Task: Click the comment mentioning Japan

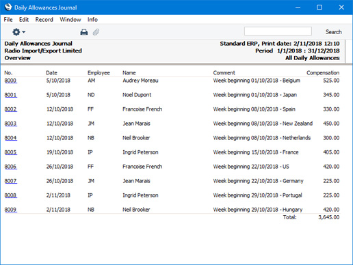Action: tap(255, 95)
